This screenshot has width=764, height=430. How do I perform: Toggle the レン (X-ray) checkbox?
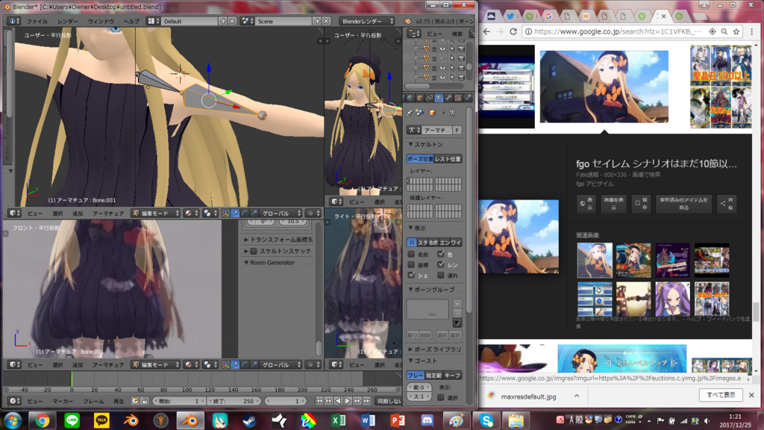[441, 265]
